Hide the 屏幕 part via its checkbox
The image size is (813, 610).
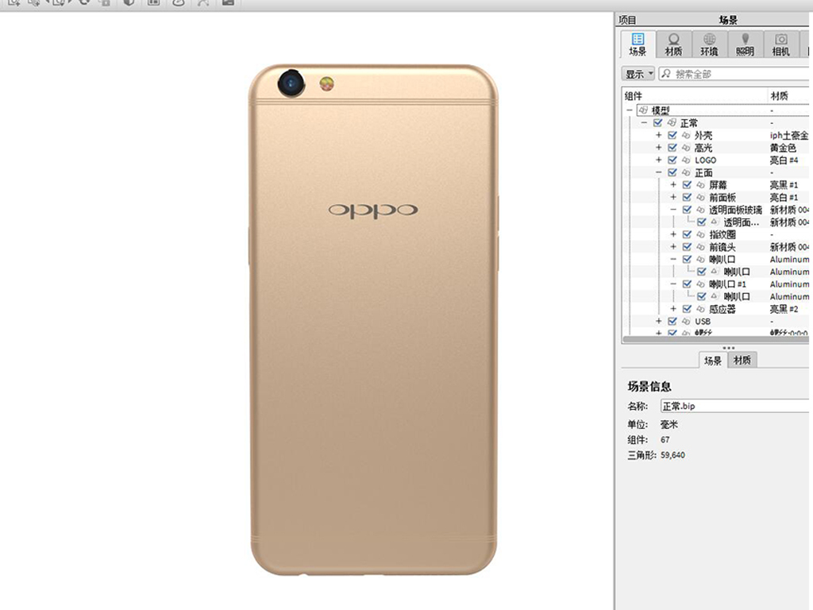tap(687, 184)
